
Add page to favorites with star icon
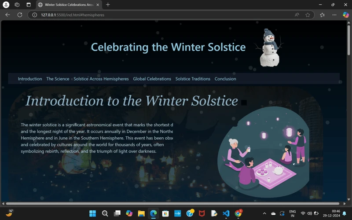point(308,15)
